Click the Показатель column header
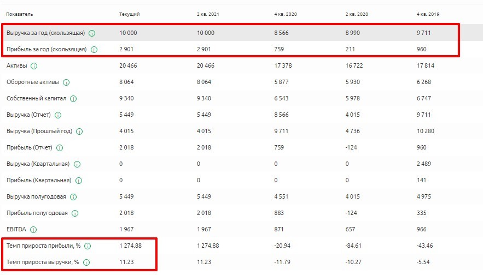This screenshot has height=275, width=483. pos(19,13)
